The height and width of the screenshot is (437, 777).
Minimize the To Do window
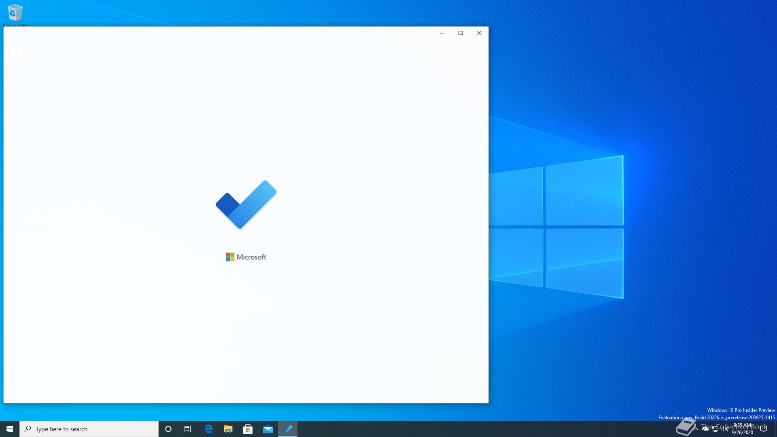coord(442,33)
